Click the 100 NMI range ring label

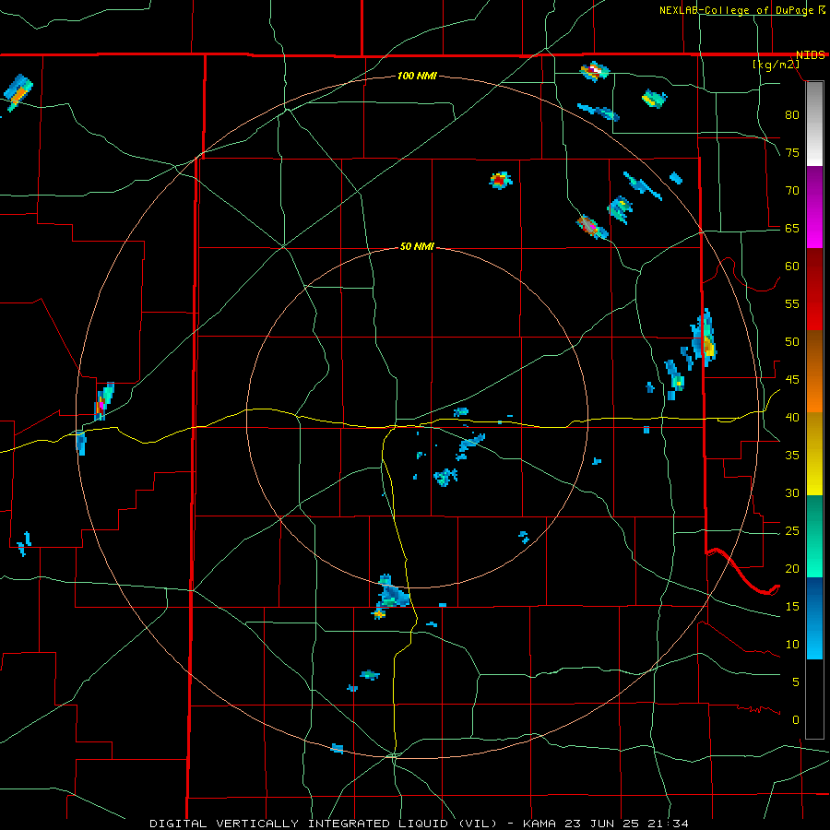[417, 76]
